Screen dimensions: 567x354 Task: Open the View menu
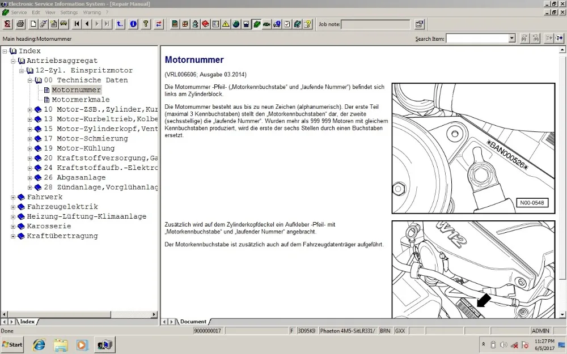point(50,12)
